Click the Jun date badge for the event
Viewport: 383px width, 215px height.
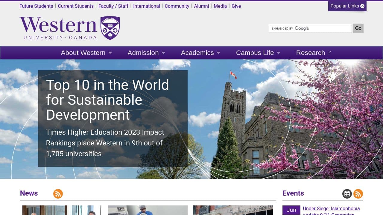[x=291, y=210]
